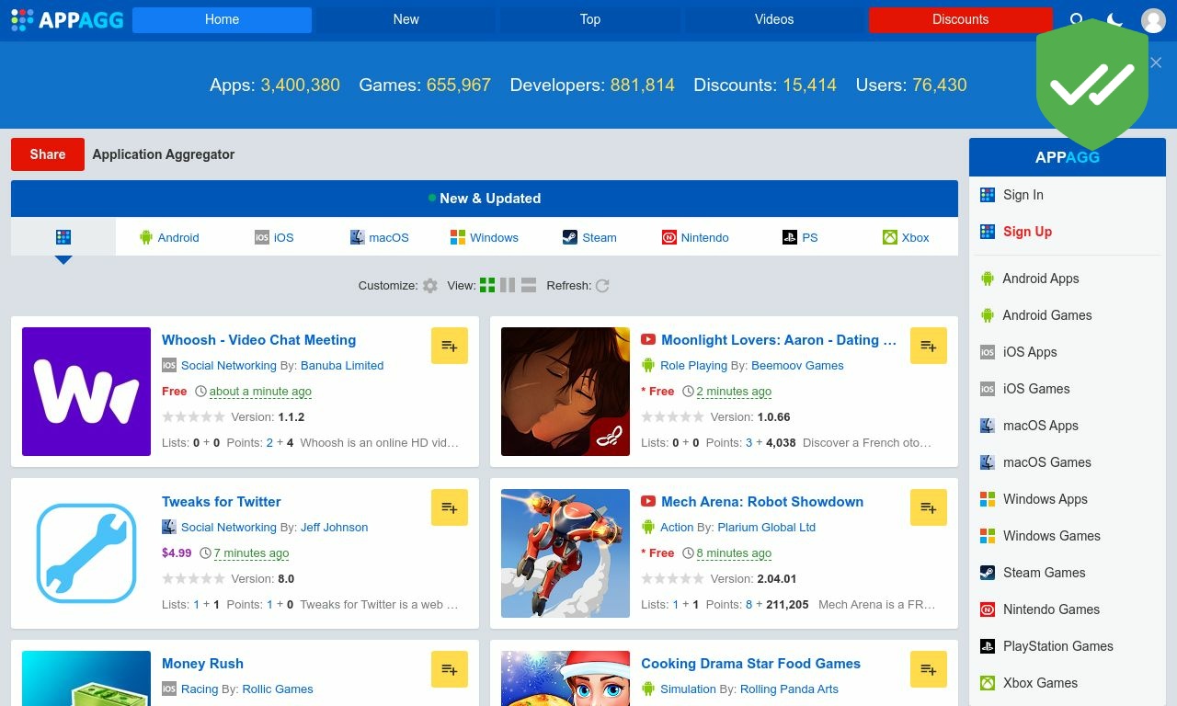
Task: Switch to the Nintendo tab
Action: point(695,237)
